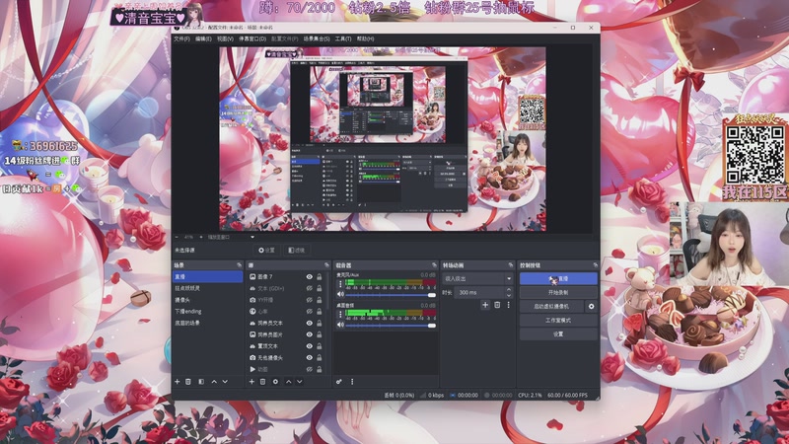Screen dimensions: 789x444
Task: Toggle 工作室模式 studio mode button
Action: click(558, 320)
